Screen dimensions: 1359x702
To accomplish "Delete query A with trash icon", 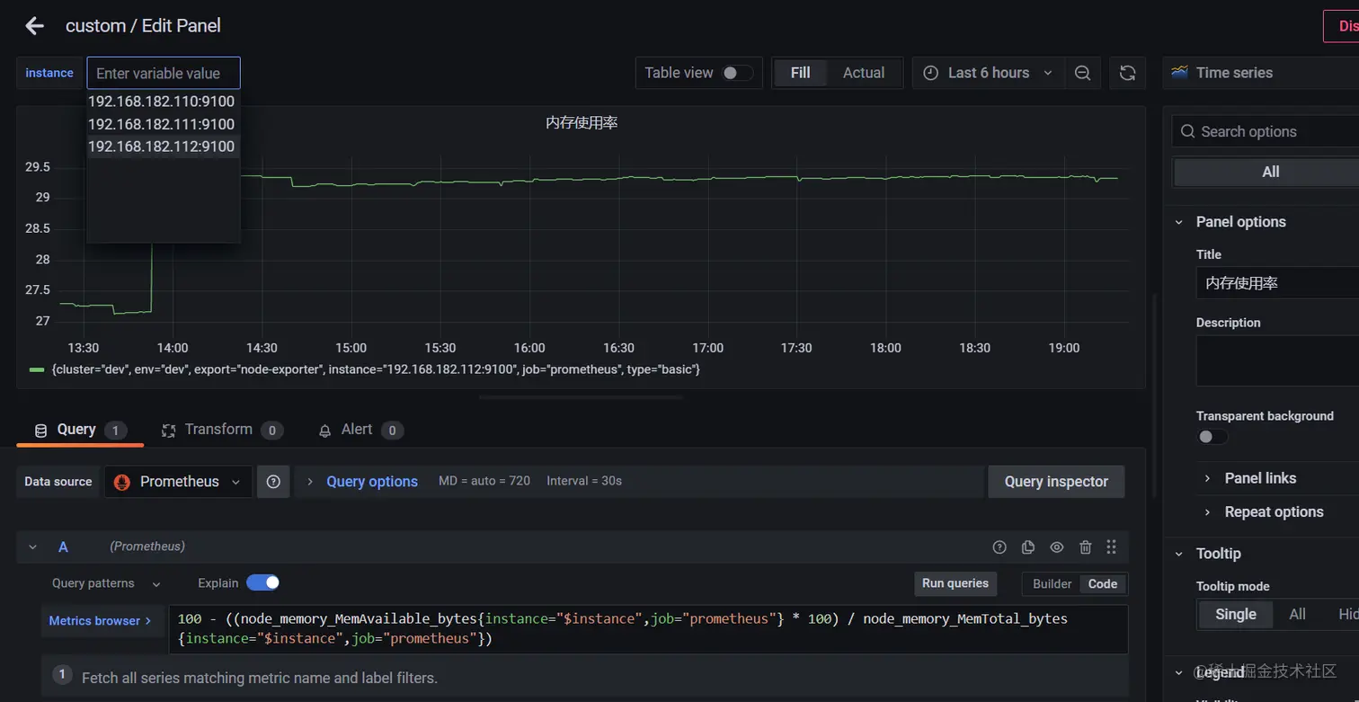I will point(1085,546).
